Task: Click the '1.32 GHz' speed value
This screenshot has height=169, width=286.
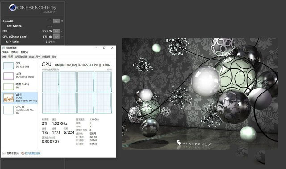Action: click(x=59, y=123)
